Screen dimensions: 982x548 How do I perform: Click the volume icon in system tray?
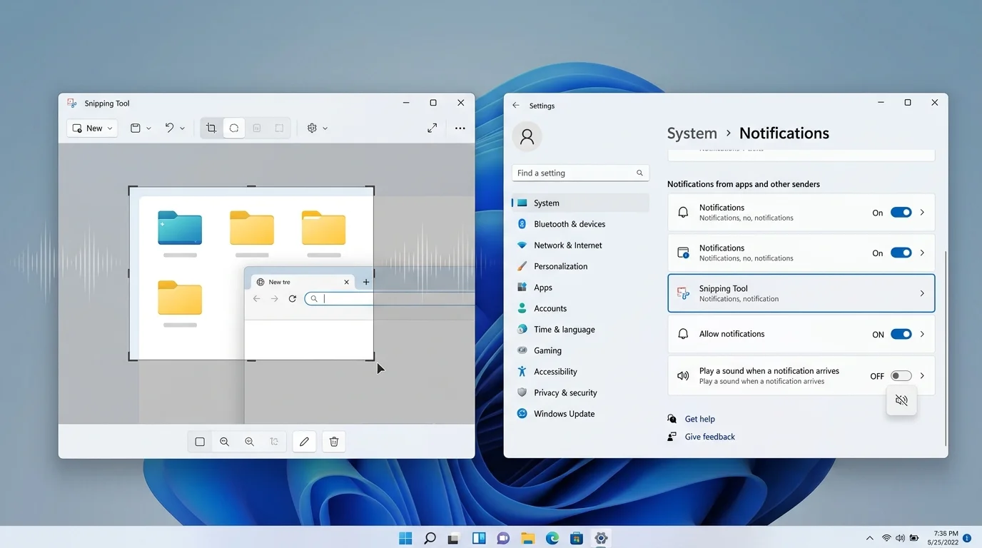(900, 538)
